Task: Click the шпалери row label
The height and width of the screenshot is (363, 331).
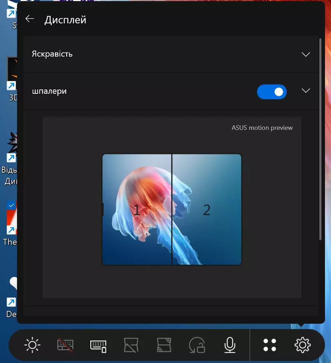Action: click(49, 91)
